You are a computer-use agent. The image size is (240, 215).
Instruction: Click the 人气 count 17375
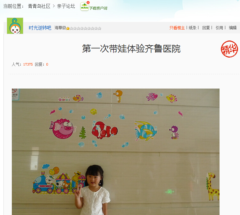click(x=28, y=64)
